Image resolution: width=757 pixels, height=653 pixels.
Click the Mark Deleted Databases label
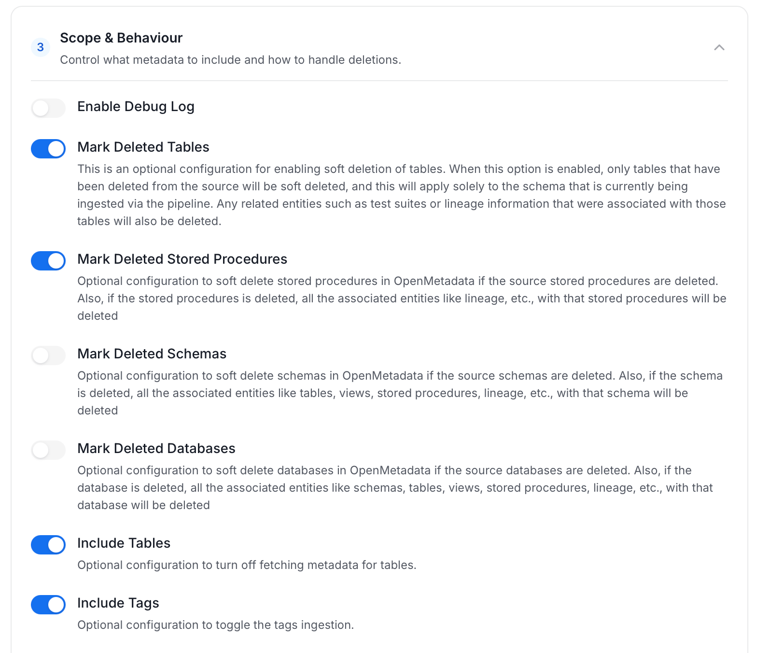156,448
